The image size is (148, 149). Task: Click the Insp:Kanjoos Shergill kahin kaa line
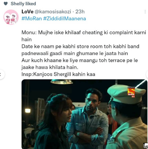58,74
